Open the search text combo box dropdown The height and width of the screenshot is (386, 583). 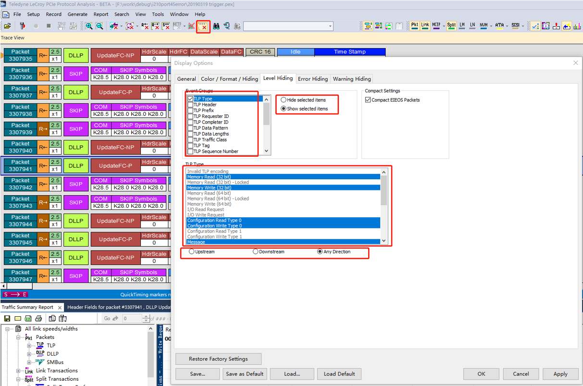pos(329,26)
